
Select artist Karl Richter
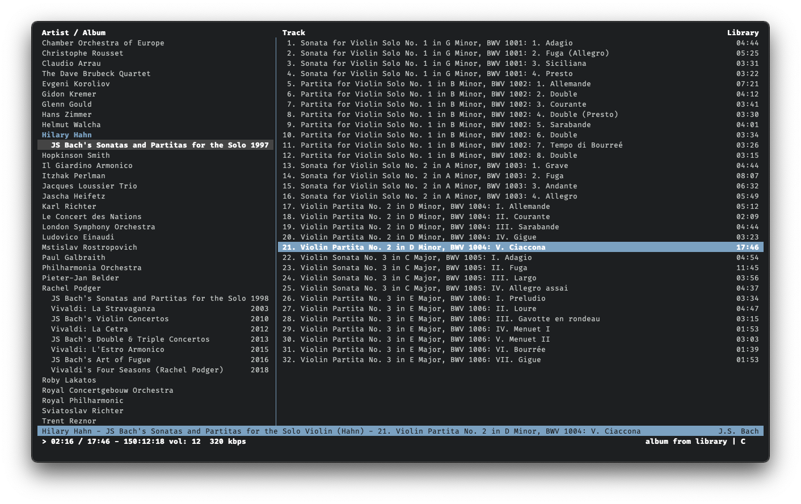pyautogui.click(x=69, y=207)
